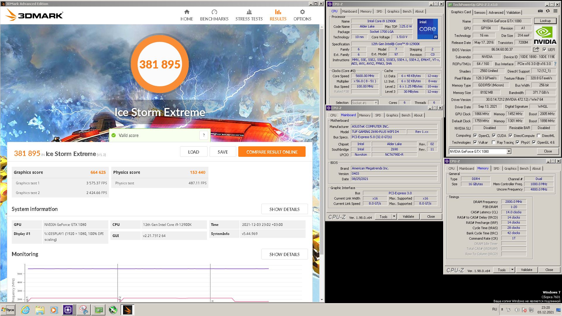The image size is (562, 316).
Task: Click the green arrow sphere taskbar icon
Action: (113, 310)
